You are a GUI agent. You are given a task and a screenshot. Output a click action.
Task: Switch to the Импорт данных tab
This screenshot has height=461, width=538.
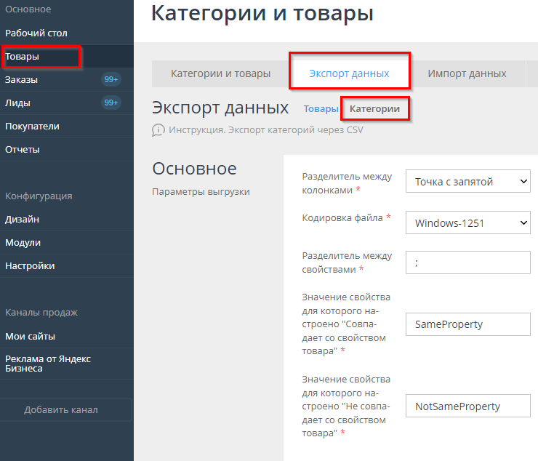pos(467,73)
